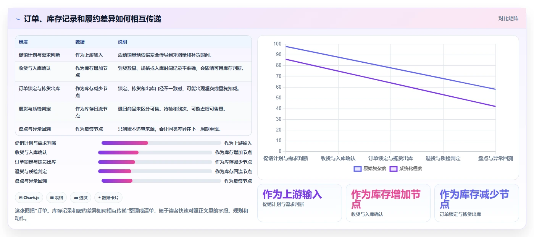Viewport: 534px width, 237px height.
Task: Click the card title about 订单、库存记录
Action: coord(92,19)
